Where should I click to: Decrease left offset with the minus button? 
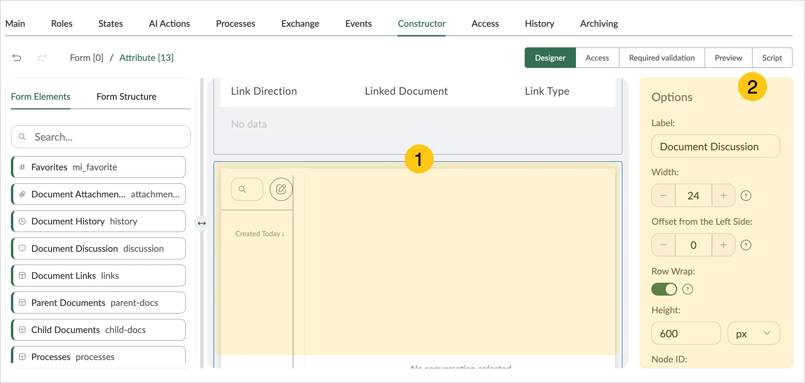(x=663, y=245)
